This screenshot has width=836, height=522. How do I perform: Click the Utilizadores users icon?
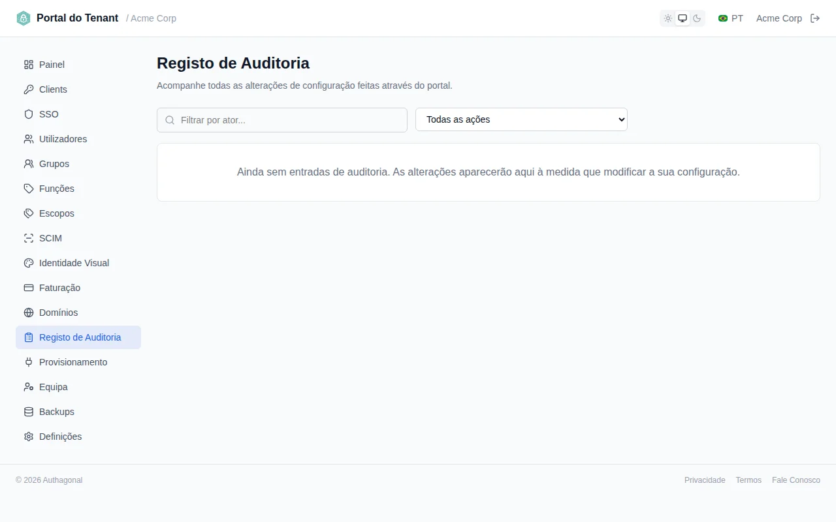29,139
